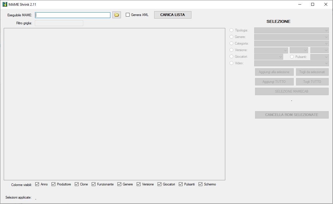Image resolution: width=333 pixels, height=204 pixels.
Task: Click the MAME Shrink app icon in title bar
Action: (x=5, y=4)
